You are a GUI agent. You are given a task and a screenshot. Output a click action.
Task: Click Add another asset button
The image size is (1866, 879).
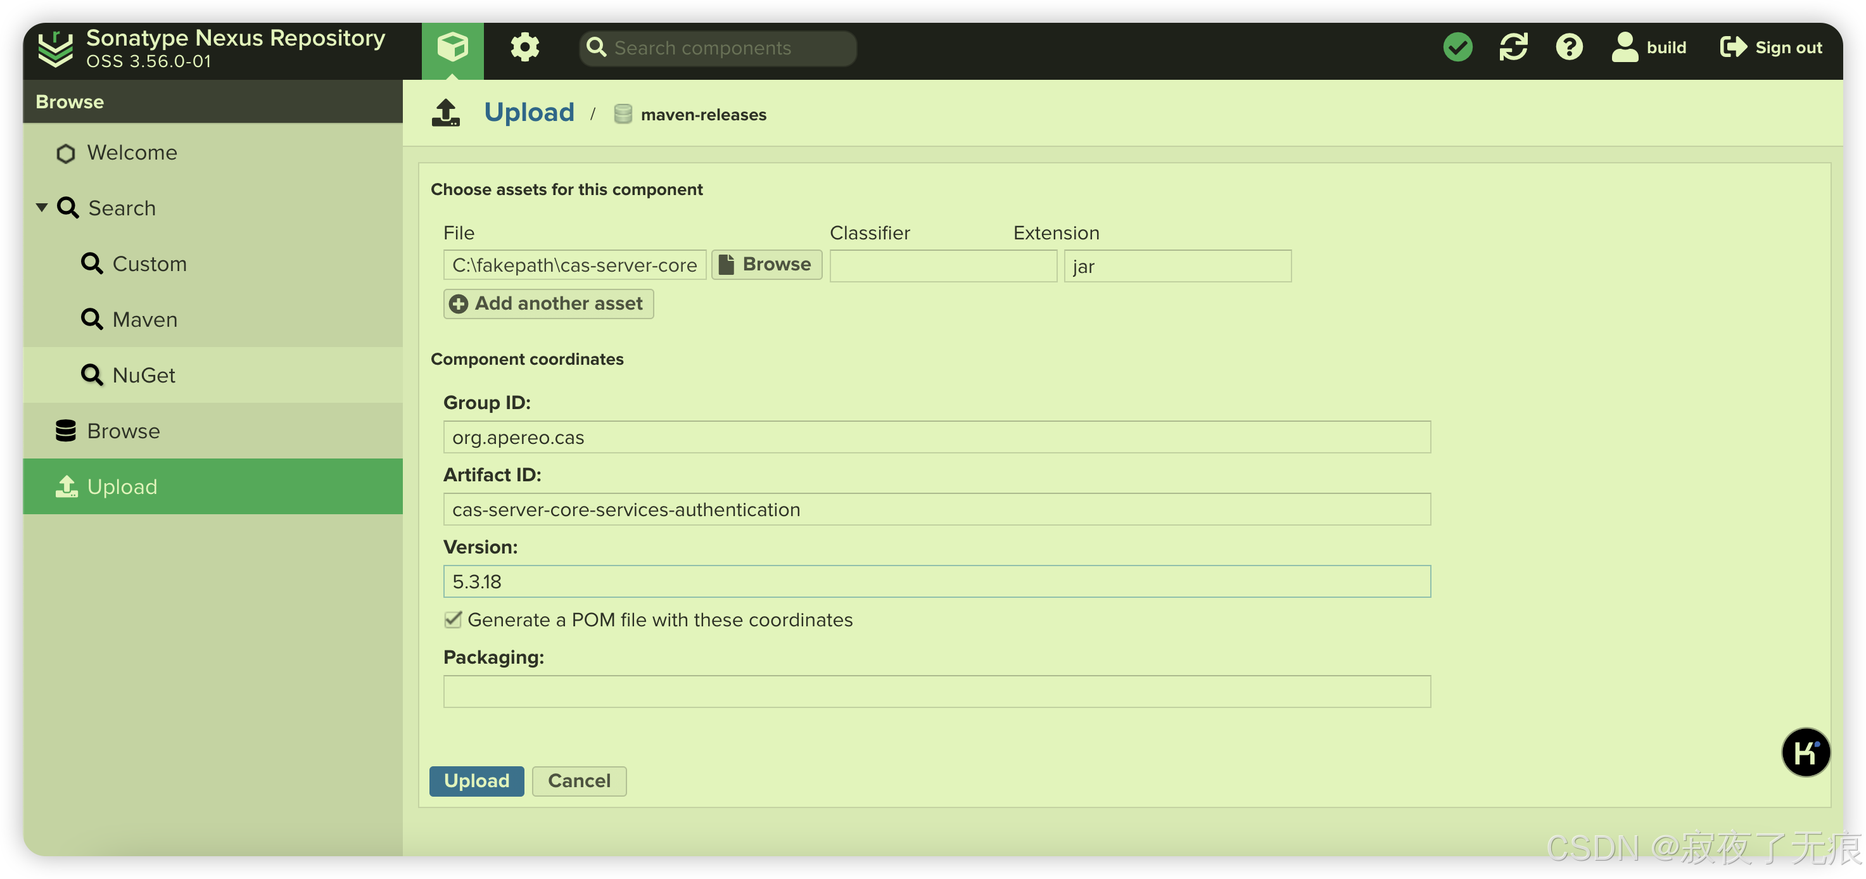click(549, 303)
